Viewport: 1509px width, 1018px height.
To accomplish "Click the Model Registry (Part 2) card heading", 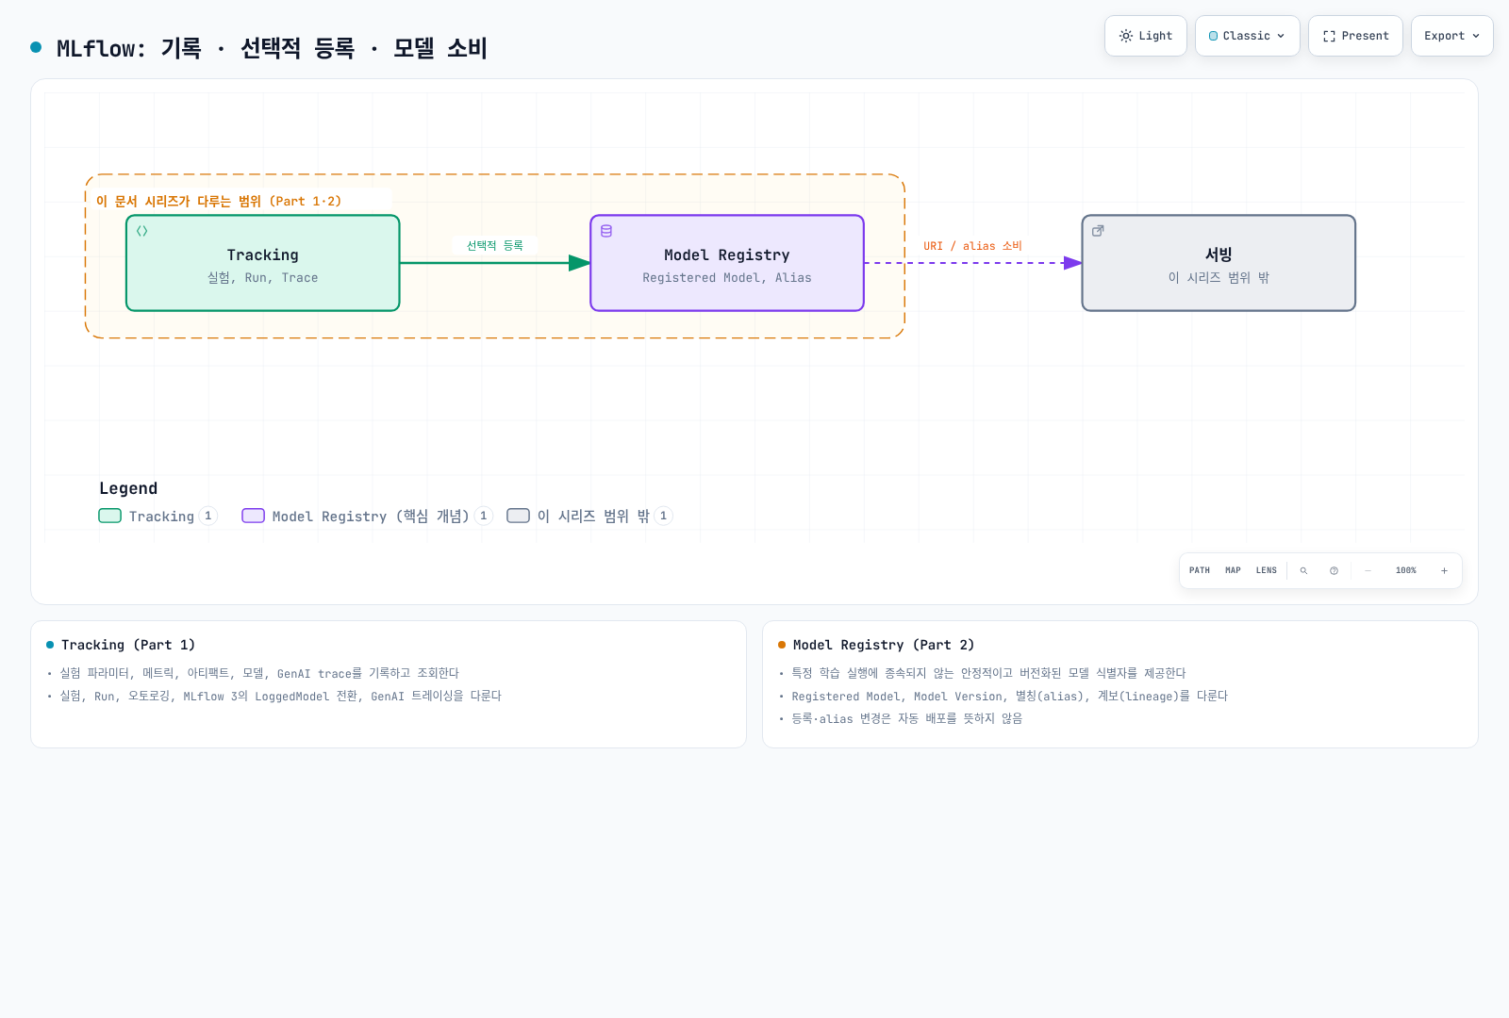I will pyautogui.click(x=884, y=645).
